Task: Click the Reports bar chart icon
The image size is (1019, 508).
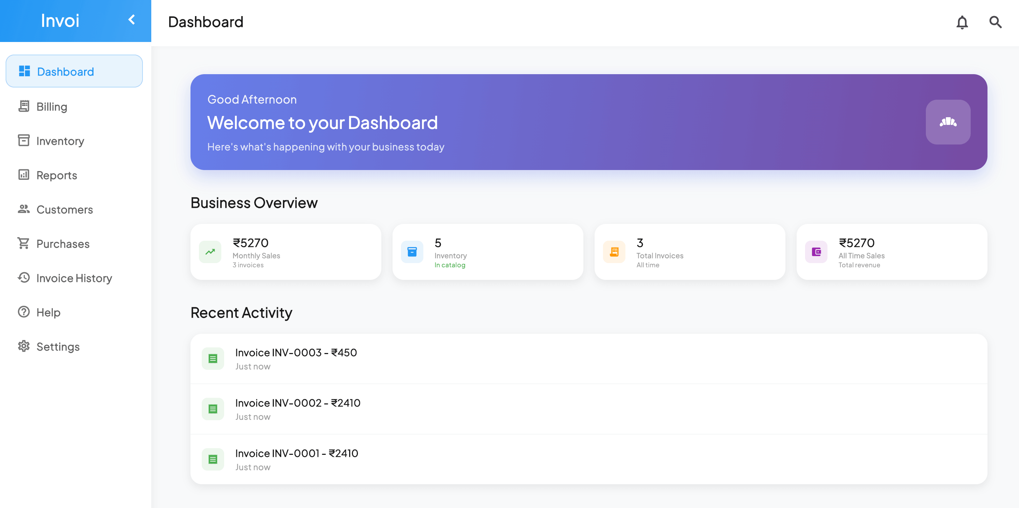Action: (24, 175)
